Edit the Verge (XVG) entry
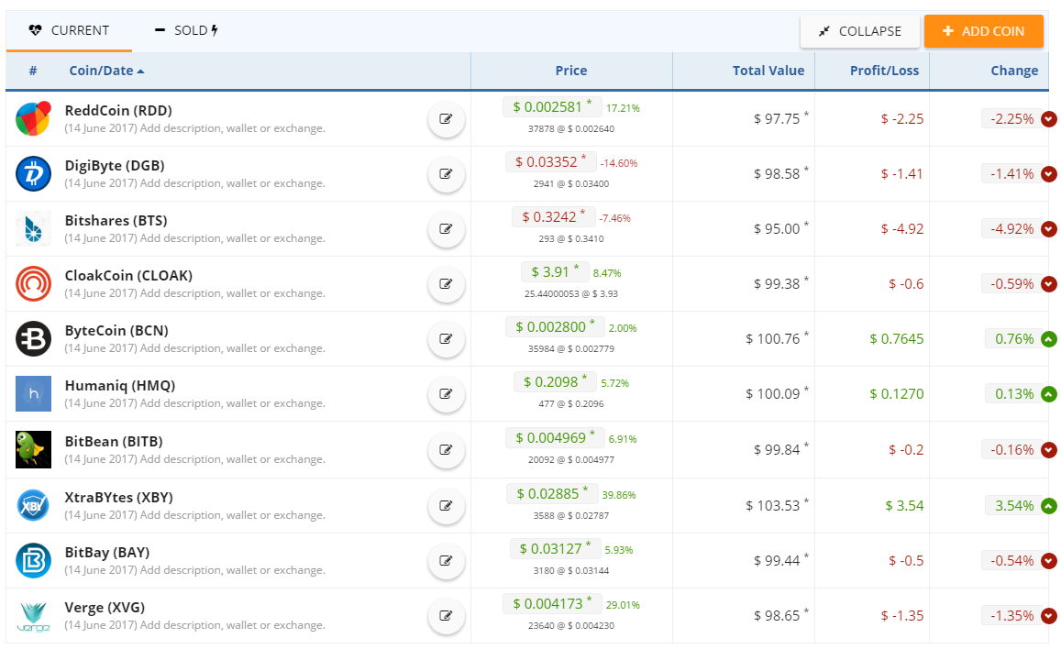Image resolution: width=1061 pixels, height=649 pixels. 446,615
